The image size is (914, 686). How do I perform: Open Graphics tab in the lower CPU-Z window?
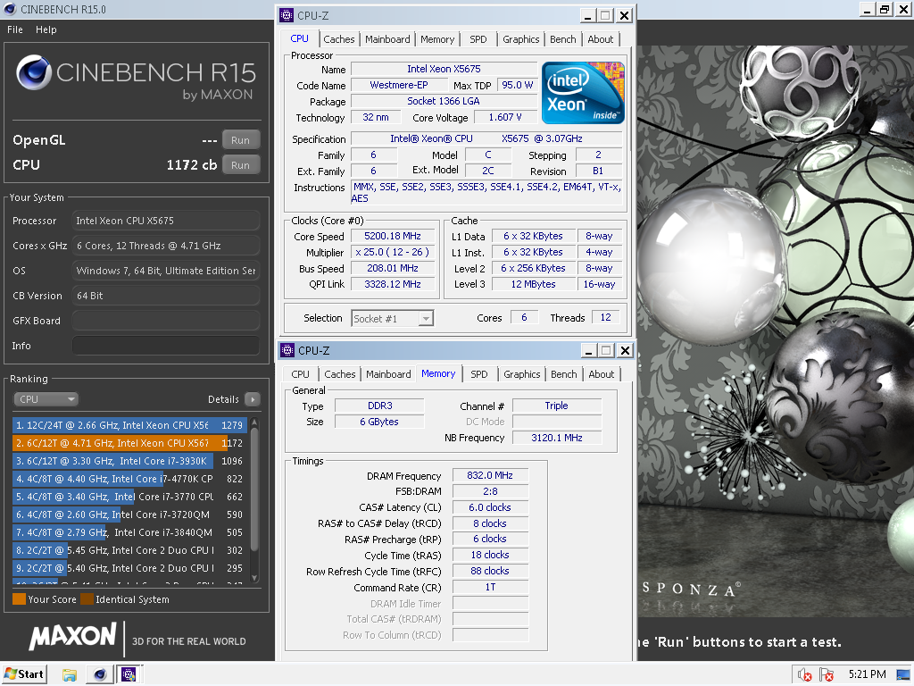(x=521, y=374)
